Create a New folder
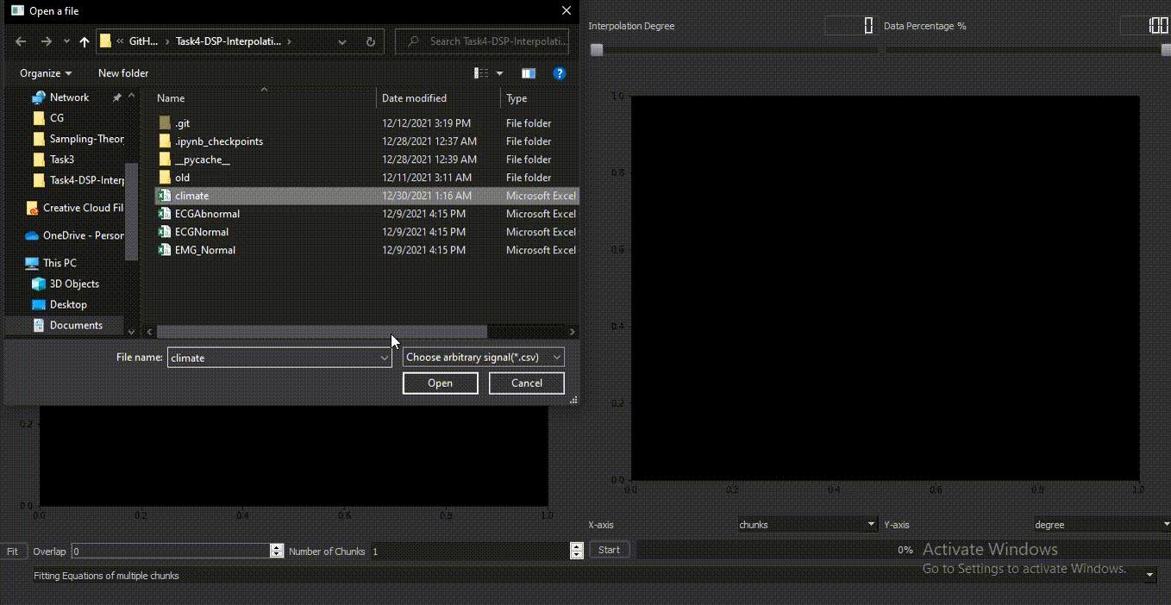The height and width of the screenshot is (605, 1171). [123, 73]
